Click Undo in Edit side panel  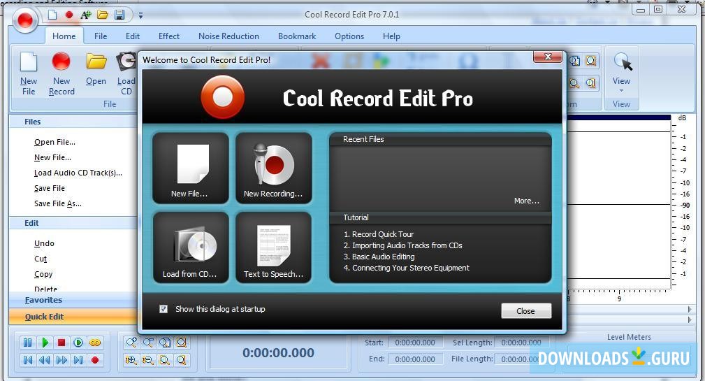click(44, 243)
